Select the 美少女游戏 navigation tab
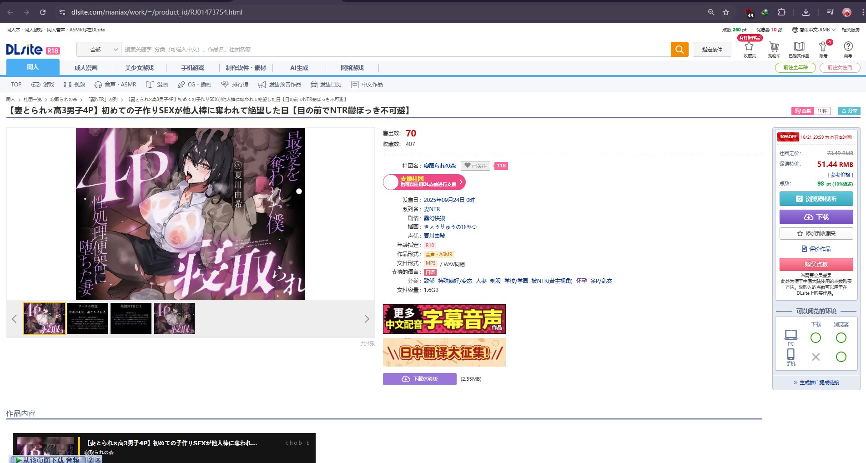866x463 pixels. pyautogui.click(x=139, y=68)
